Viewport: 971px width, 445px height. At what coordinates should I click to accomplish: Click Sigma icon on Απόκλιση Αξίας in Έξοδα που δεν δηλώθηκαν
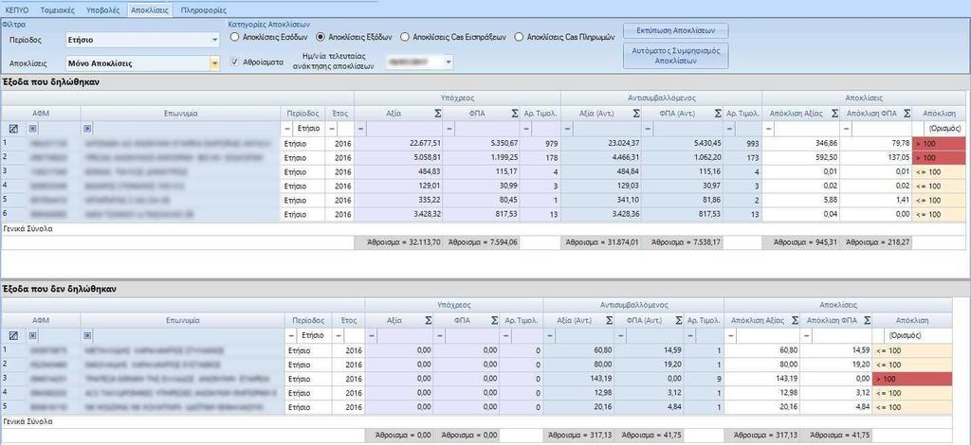(x=796, y=320)
